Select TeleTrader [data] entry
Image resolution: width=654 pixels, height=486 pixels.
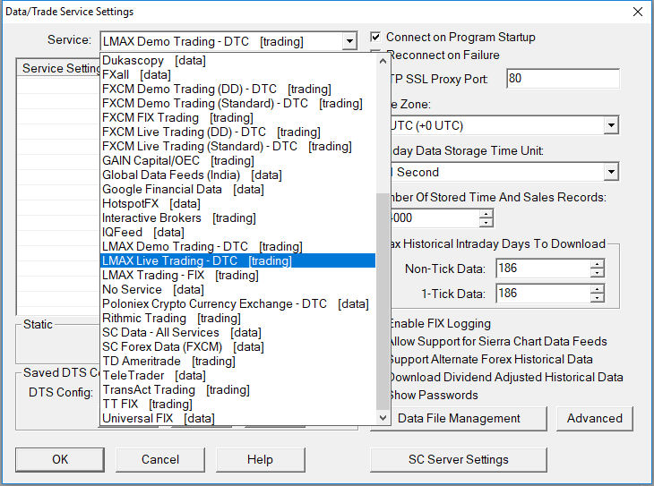(237, 375)
